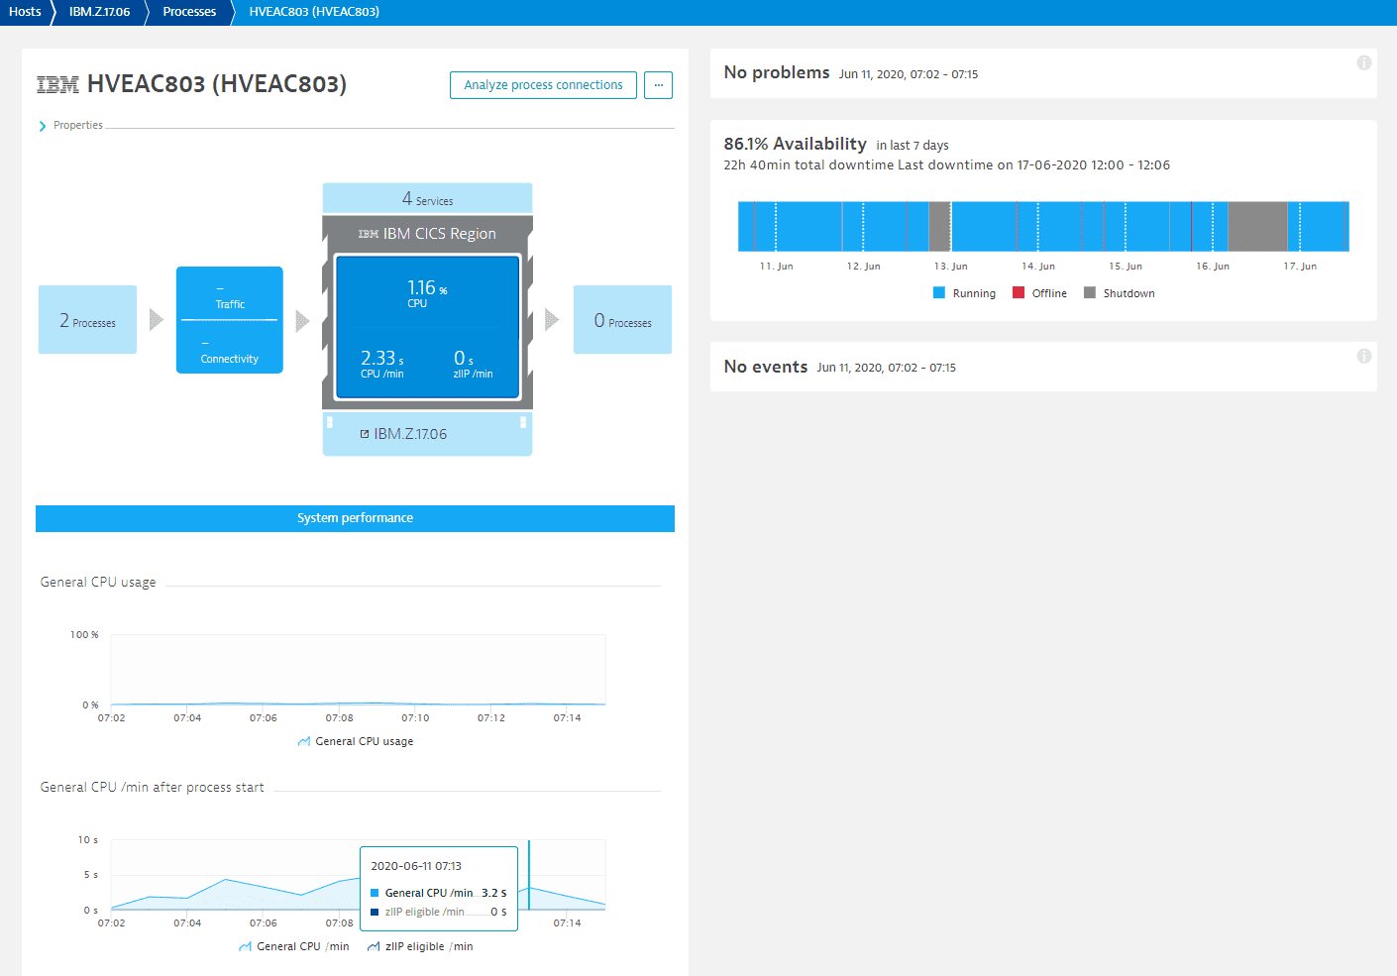Image resolution: width=1397 pixels, height=976 pixels.
Task: Open the 4 Services tile
Action: pos(427,198)
